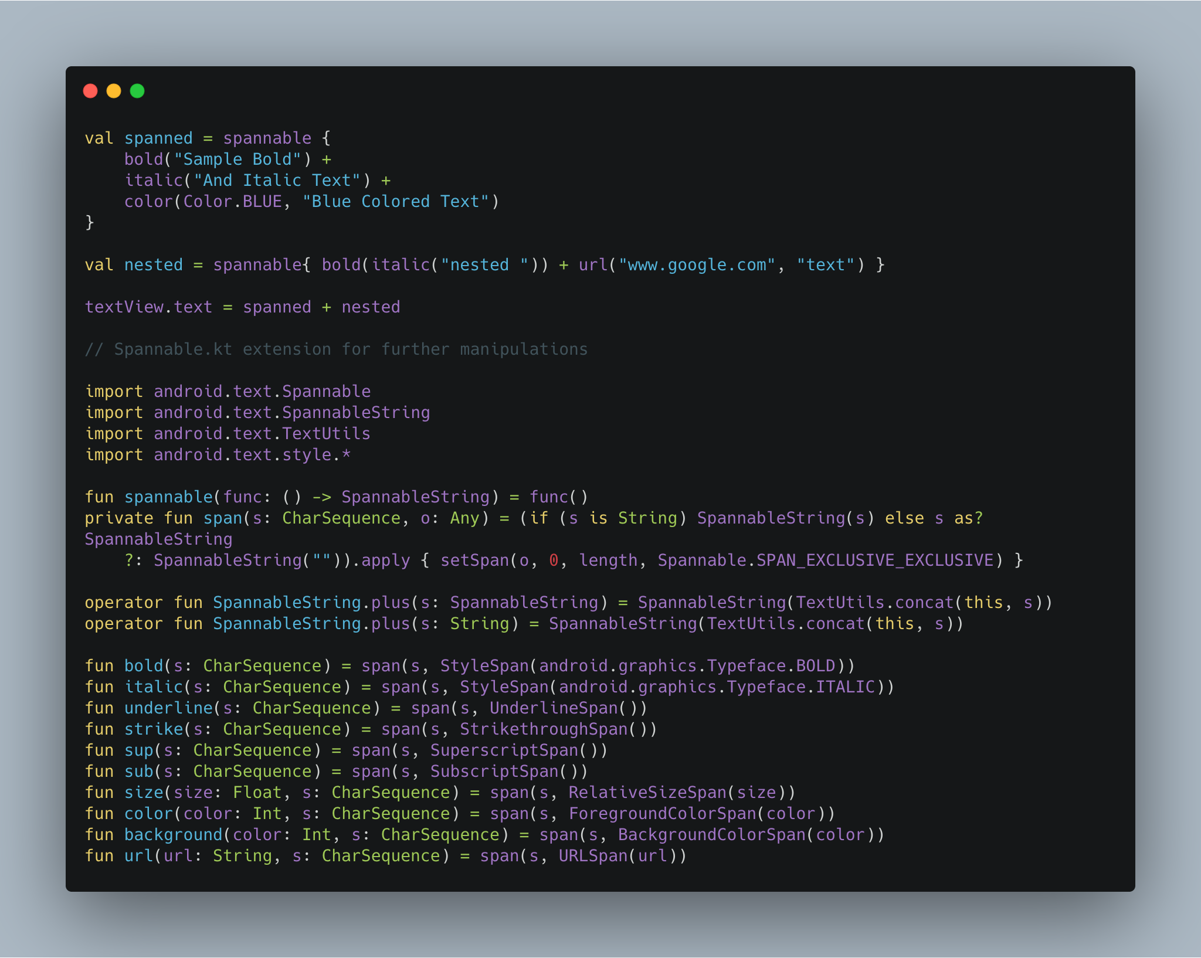The height and width of the screenshot is (958, 1201).
Task: Click the textView.text assignment line
Action: pos(242,307)
